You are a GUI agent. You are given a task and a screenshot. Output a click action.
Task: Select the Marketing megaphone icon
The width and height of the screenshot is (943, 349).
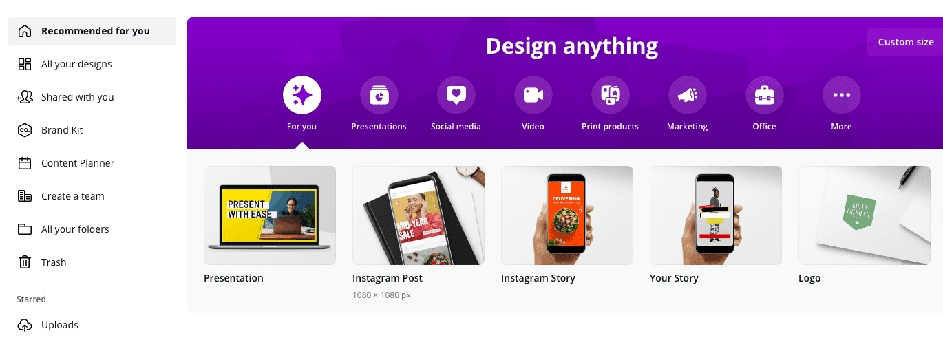[x=687, y=95]
